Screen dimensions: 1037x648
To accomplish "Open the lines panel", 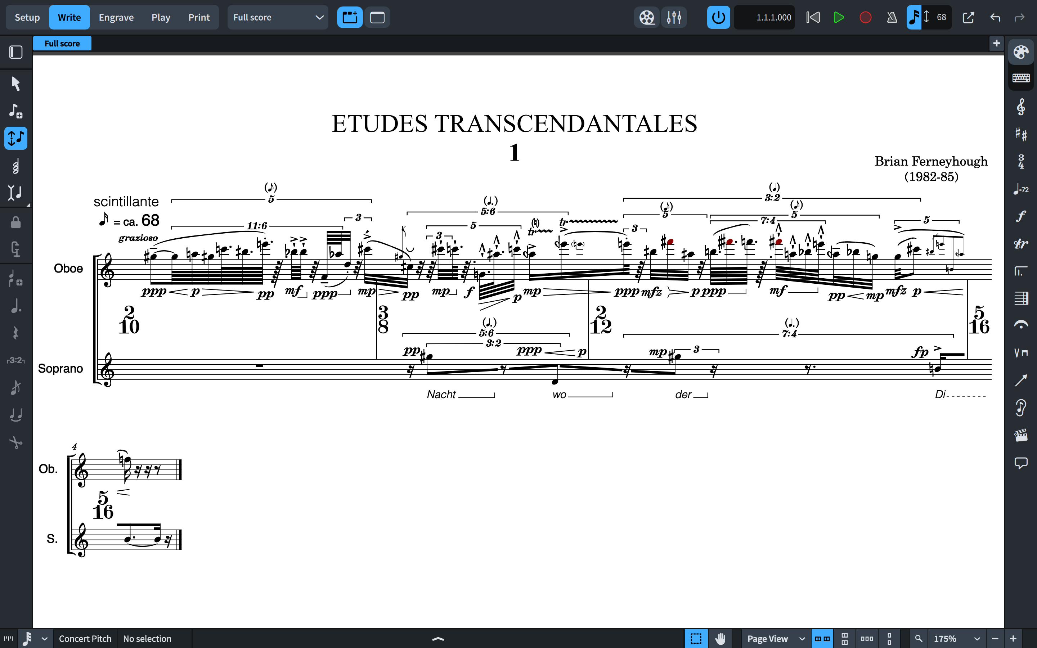I will click(1021, 380).
